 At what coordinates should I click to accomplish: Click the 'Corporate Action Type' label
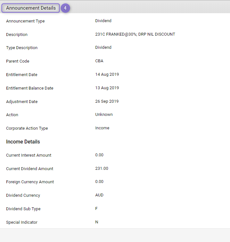27,128
